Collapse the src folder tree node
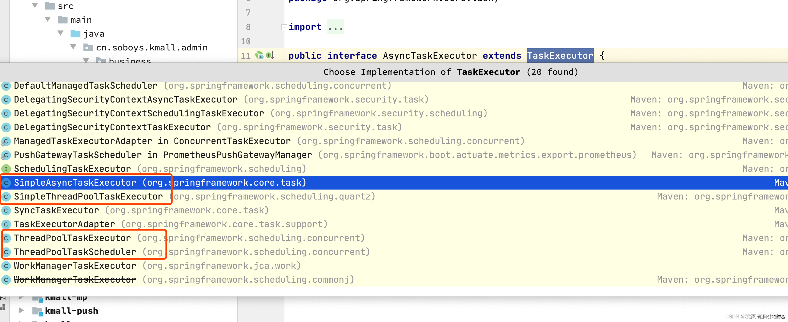The height and width of the screenshot is (322, 788). [x=35, y=6]
